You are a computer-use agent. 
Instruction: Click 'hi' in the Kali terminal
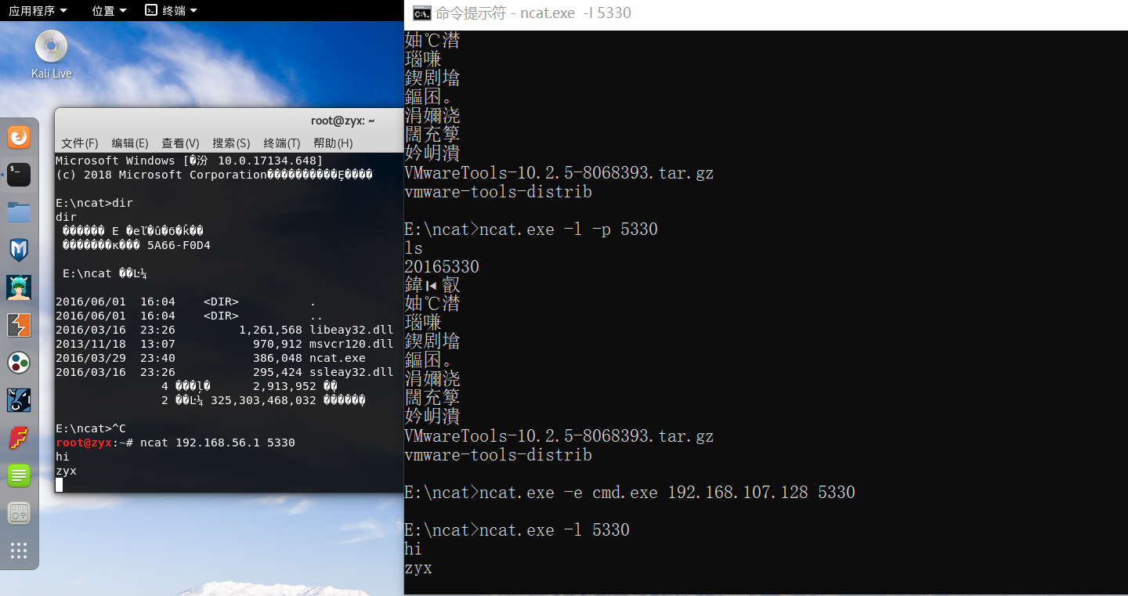tap(63, 457)
